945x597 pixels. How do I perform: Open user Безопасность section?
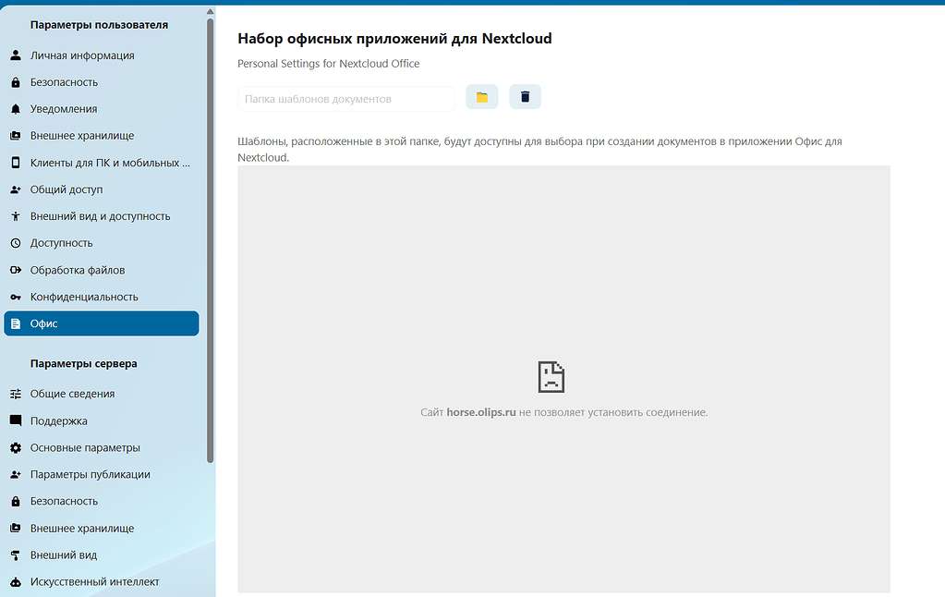[102, 82]
